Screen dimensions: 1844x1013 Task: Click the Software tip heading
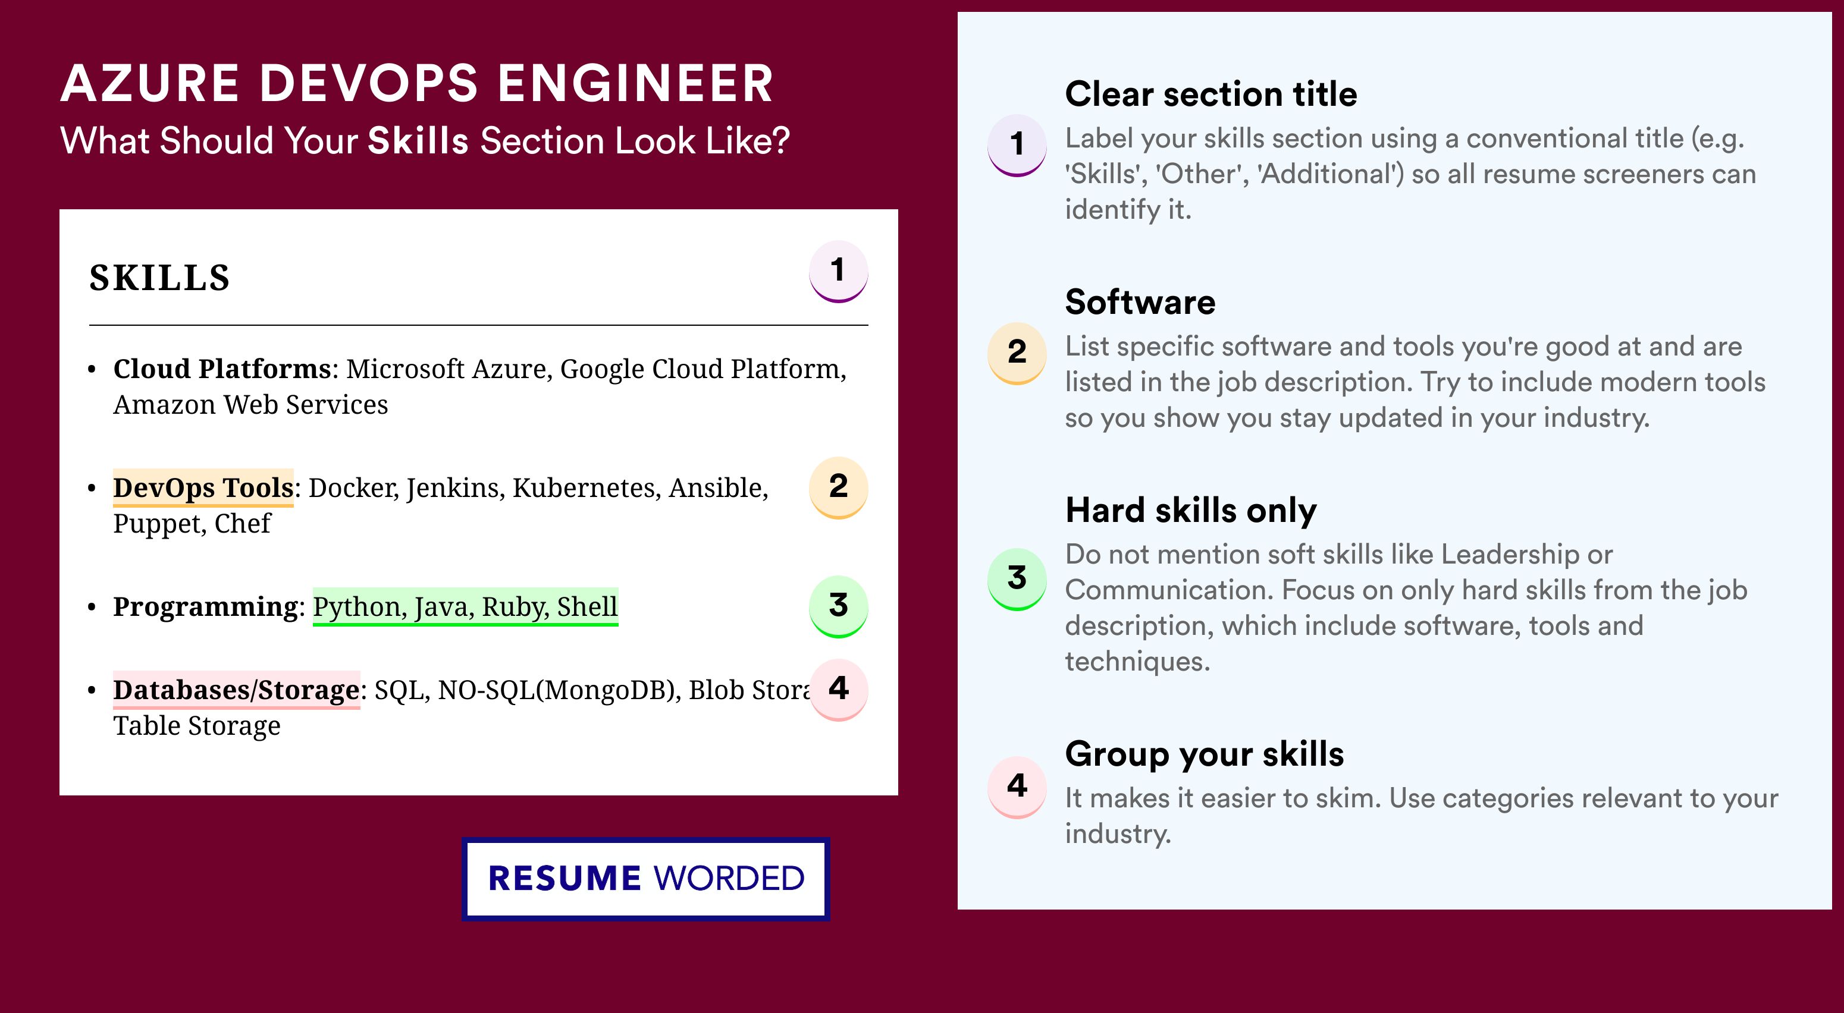coord(1140,302)
